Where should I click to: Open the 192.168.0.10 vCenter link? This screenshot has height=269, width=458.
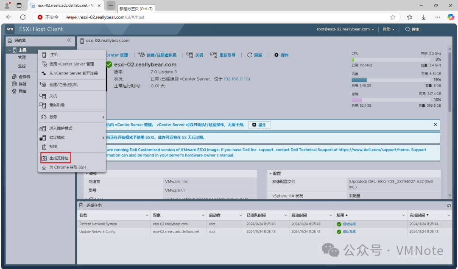pos(236,79)
